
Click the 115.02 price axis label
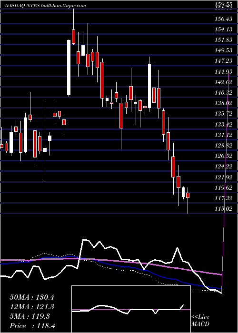click(x=224, y=209)
